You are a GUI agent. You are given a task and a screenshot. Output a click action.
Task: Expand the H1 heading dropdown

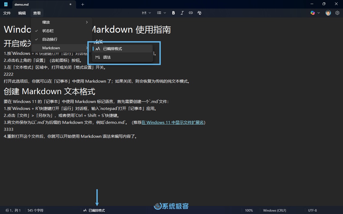point(146,13)
